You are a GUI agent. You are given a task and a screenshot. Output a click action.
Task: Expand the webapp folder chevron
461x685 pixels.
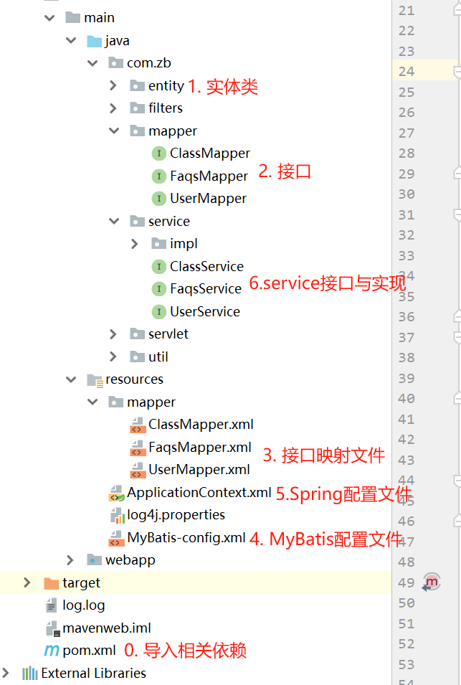click(x=70, y=560)
